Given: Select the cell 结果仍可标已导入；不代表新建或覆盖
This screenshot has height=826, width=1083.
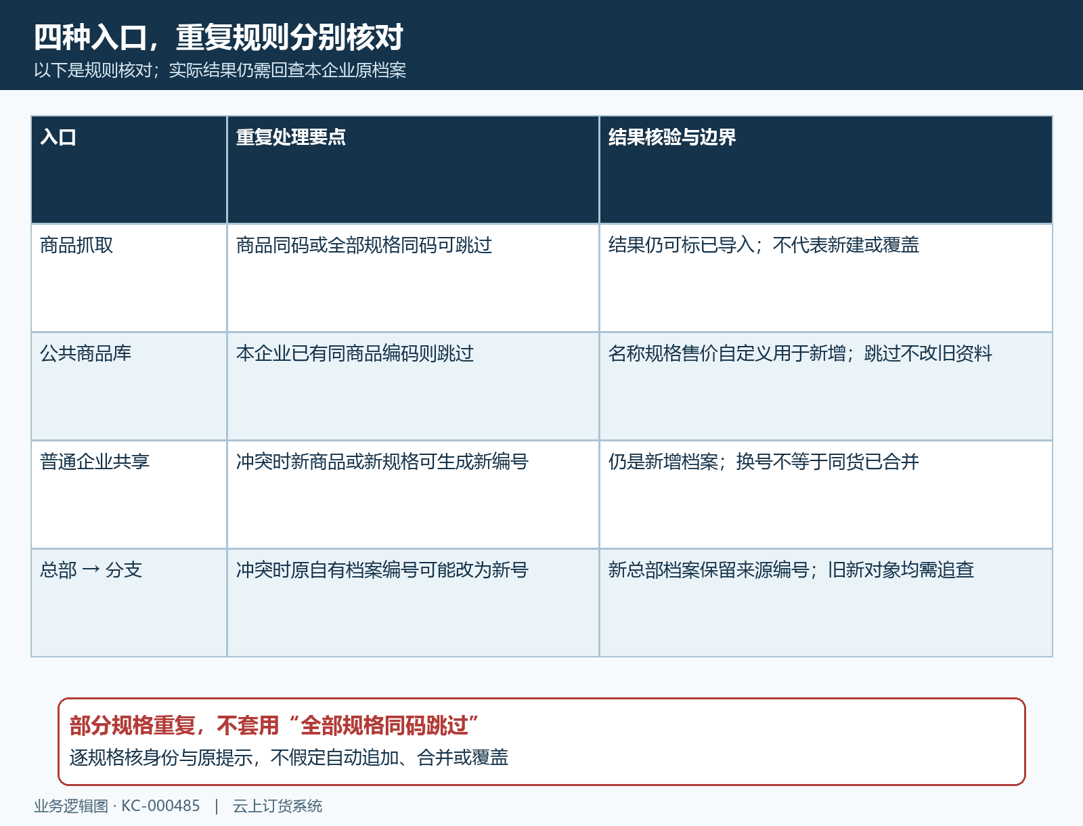Looking at the screenshot, I should (826, 278).
